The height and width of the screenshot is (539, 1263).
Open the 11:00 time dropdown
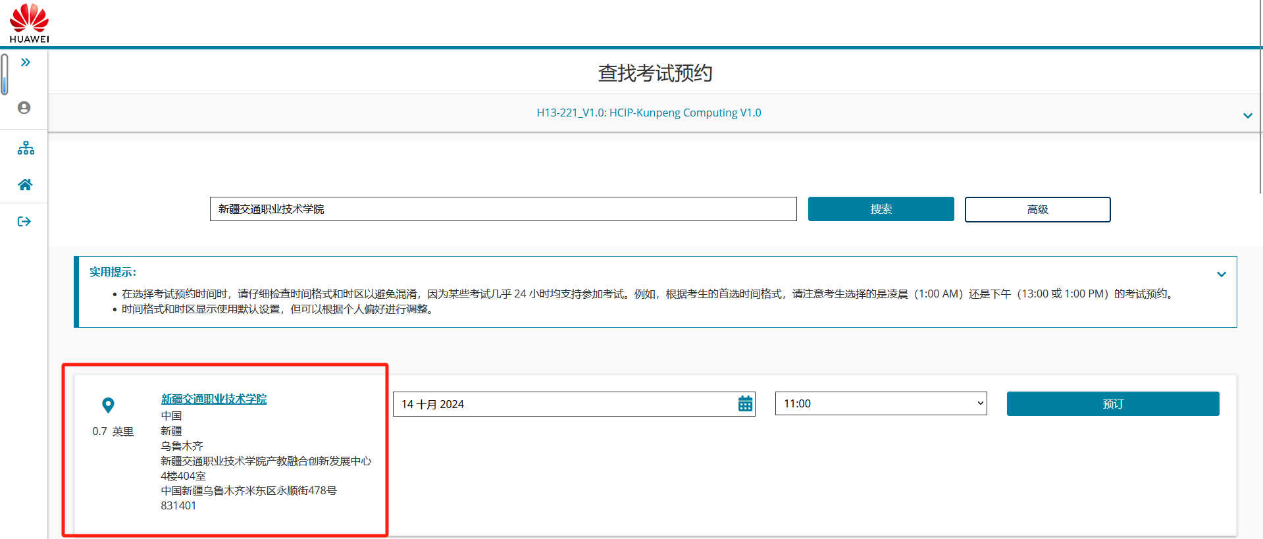point(881,403)
